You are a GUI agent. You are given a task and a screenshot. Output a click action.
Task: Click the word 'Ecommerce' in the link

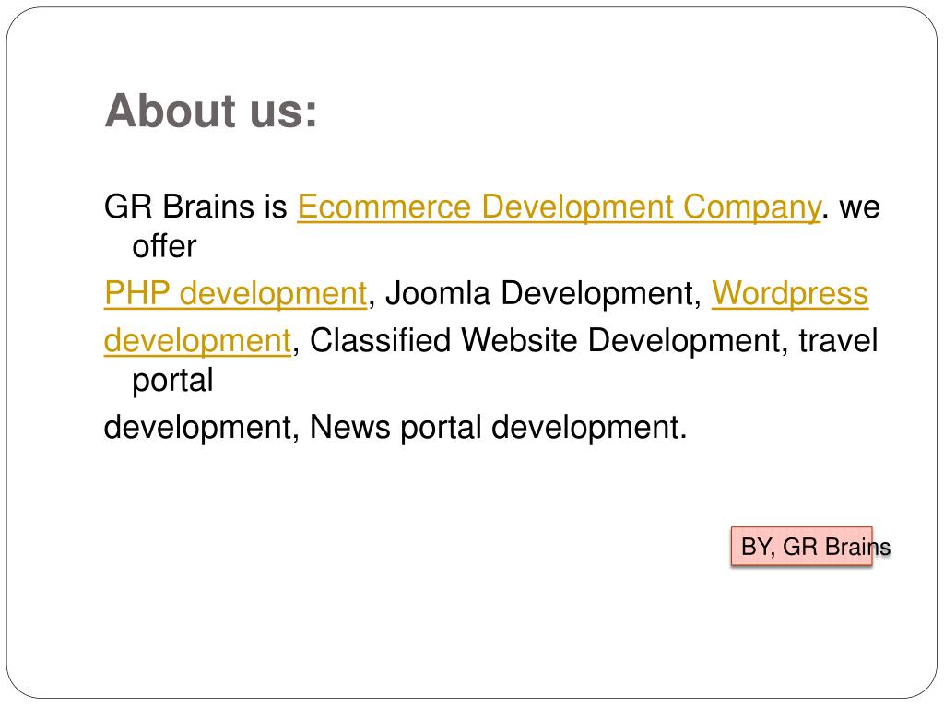(x=384, y=206)
